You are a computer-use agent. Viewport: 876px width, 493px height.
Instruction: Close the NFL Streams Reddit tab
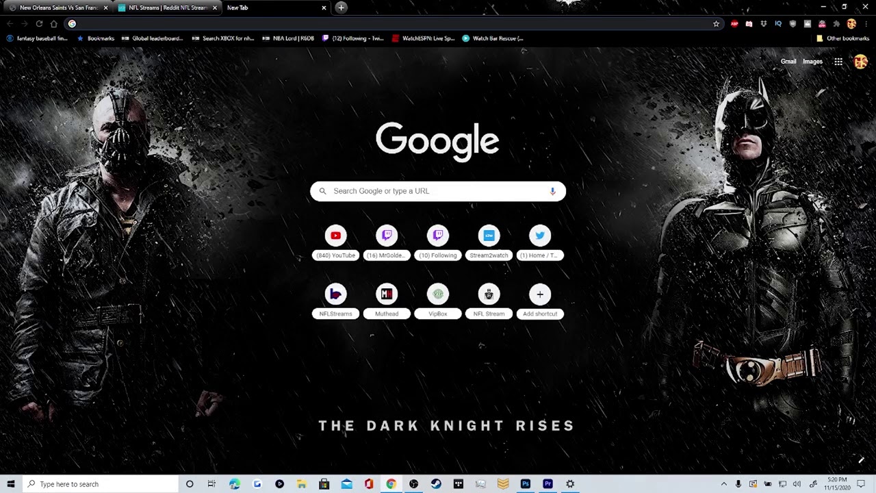(215, 8)
